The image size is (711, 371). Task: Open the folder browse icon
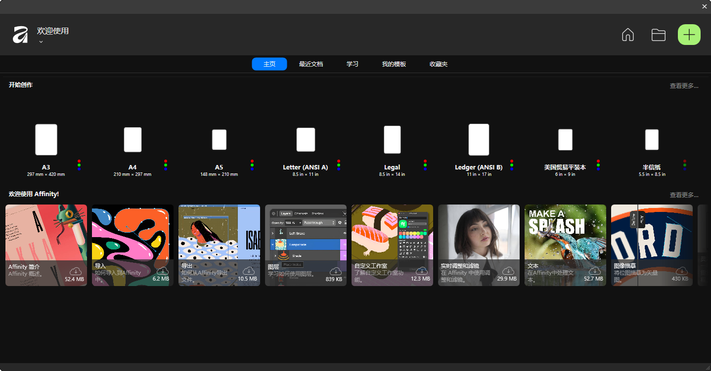(658, 35)
